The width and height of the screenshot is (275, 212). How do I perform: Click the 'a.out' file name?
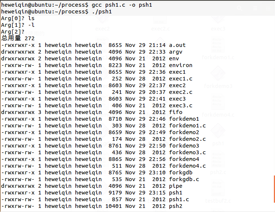177,45
